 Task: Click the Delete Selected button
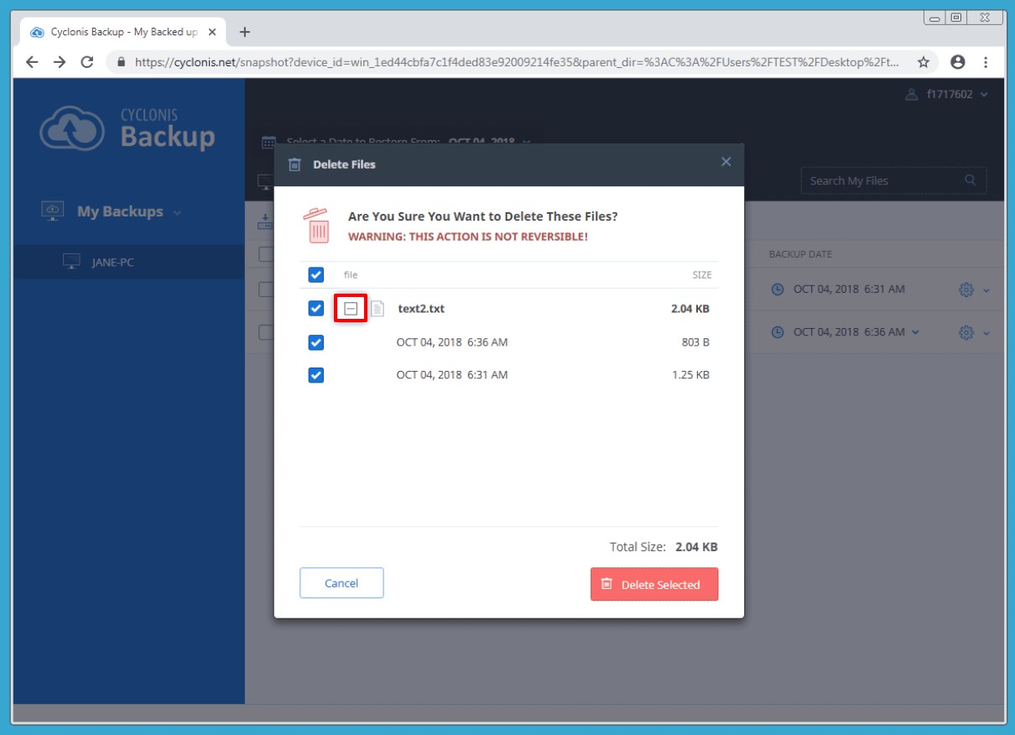(x=654, y=585)
